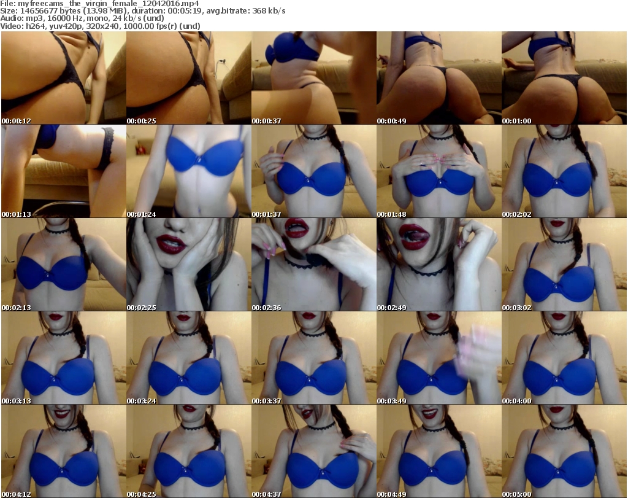Image resolution: width=628 pixels, height=498 pixels.
Task: Select the frame at 00:03:49
Action: [x=438, y=358]
